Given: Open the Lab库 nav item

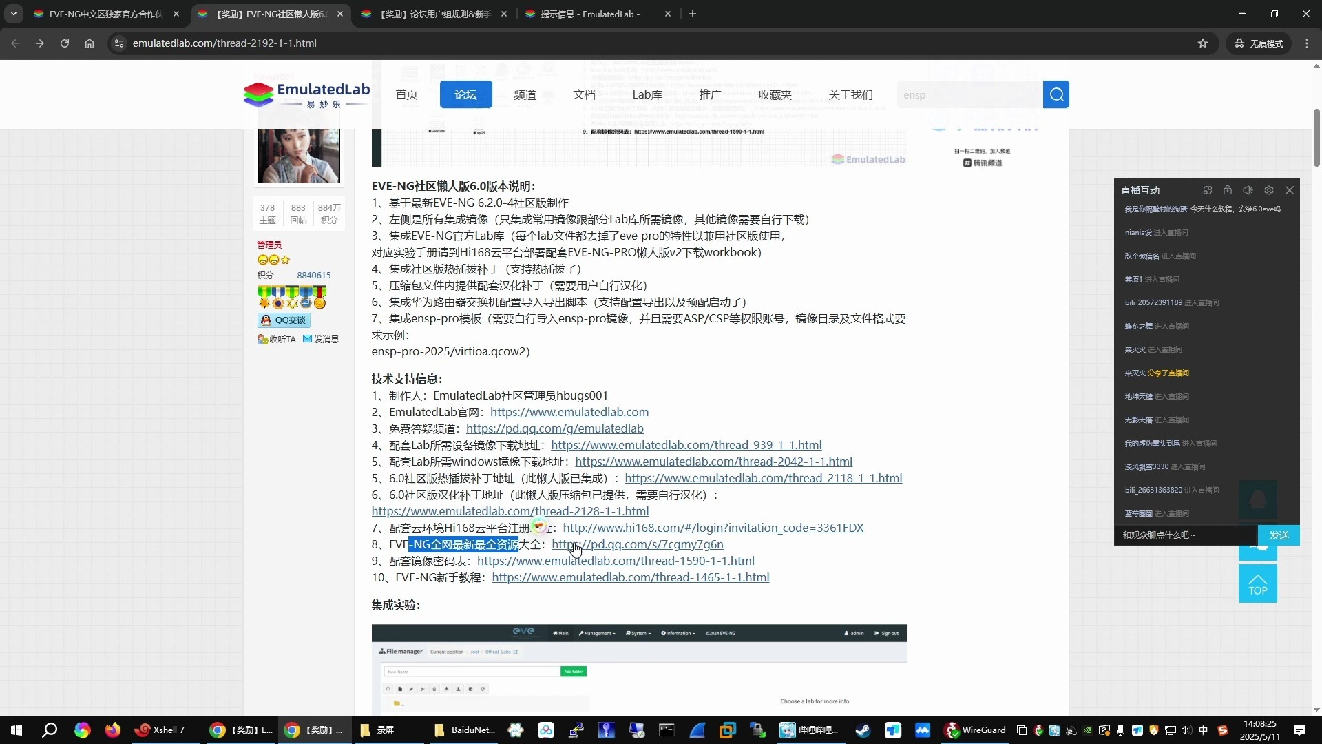Looking at the screenshot, I should [x=647, y=94].
